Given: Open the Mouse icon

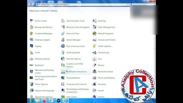Looking at the screenshot, I should tap(95, 65).
